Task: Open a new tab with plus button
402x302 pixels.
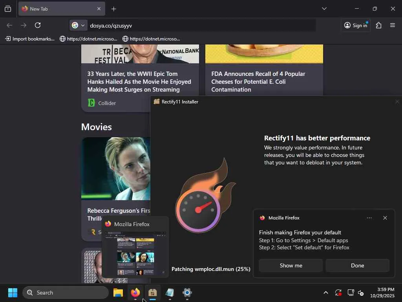Action: pos(113,9)
